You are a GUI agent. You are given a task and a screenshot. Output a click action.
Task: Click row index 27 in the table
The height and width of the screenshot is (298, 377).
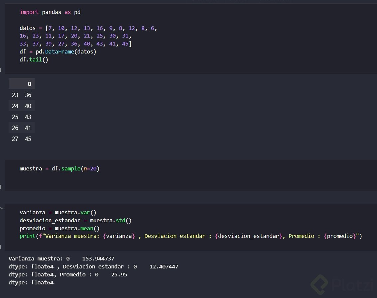click(15, 139)
